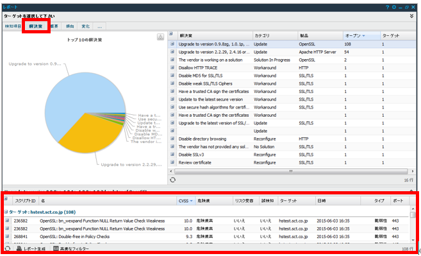
Task: Open the CVSS column sort dropdown
Action: coord(192,201)
